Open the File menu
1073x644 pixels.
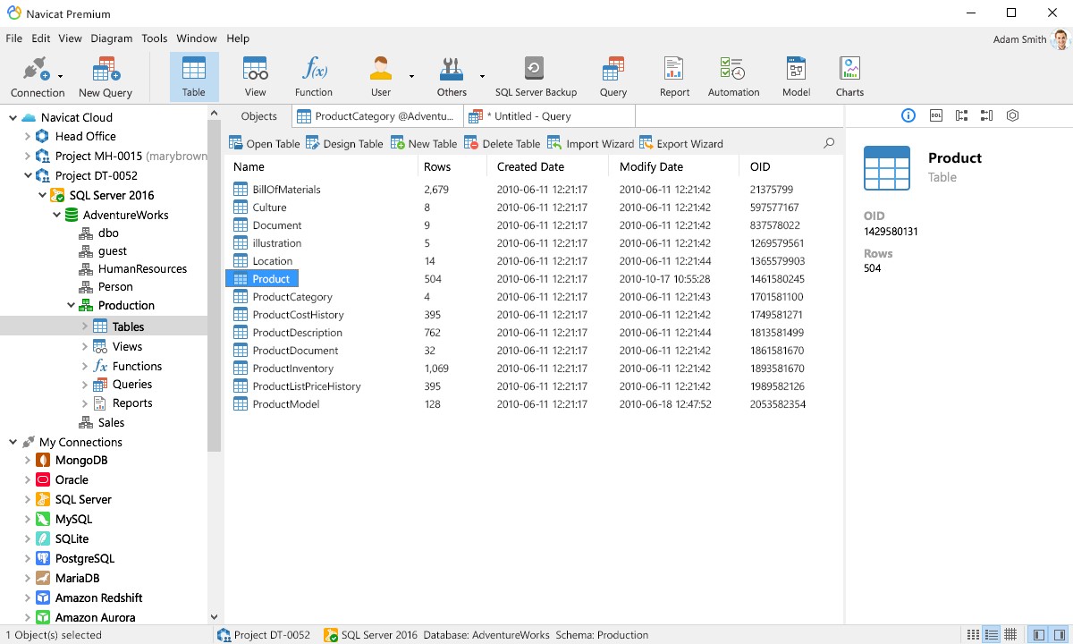(x=13, y=38)
